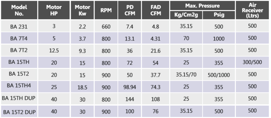The width and height of the screenshot is (271, 118).
Task: Click the Psig sub-header cell
Action: pyautogui.click(x=219, y=15)
